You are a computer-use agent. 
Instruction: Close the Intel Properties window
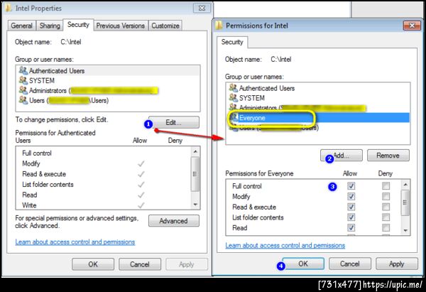(202, 8)
